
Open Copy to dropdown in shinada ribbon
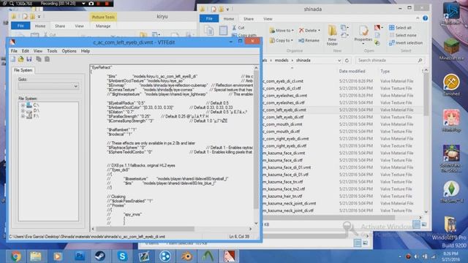click(x=281, y=40)
